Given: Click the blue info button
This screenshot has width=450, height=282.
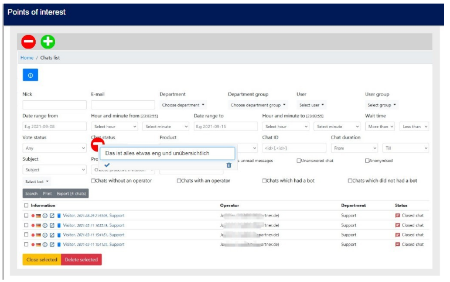Looking at the screenshot, I should click(x=30, y=75).
